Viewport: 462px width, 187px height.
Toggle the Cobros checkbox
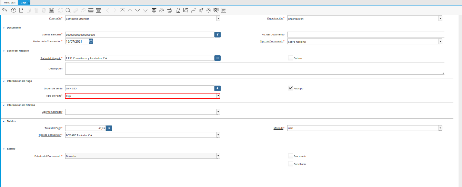(291, 58)
